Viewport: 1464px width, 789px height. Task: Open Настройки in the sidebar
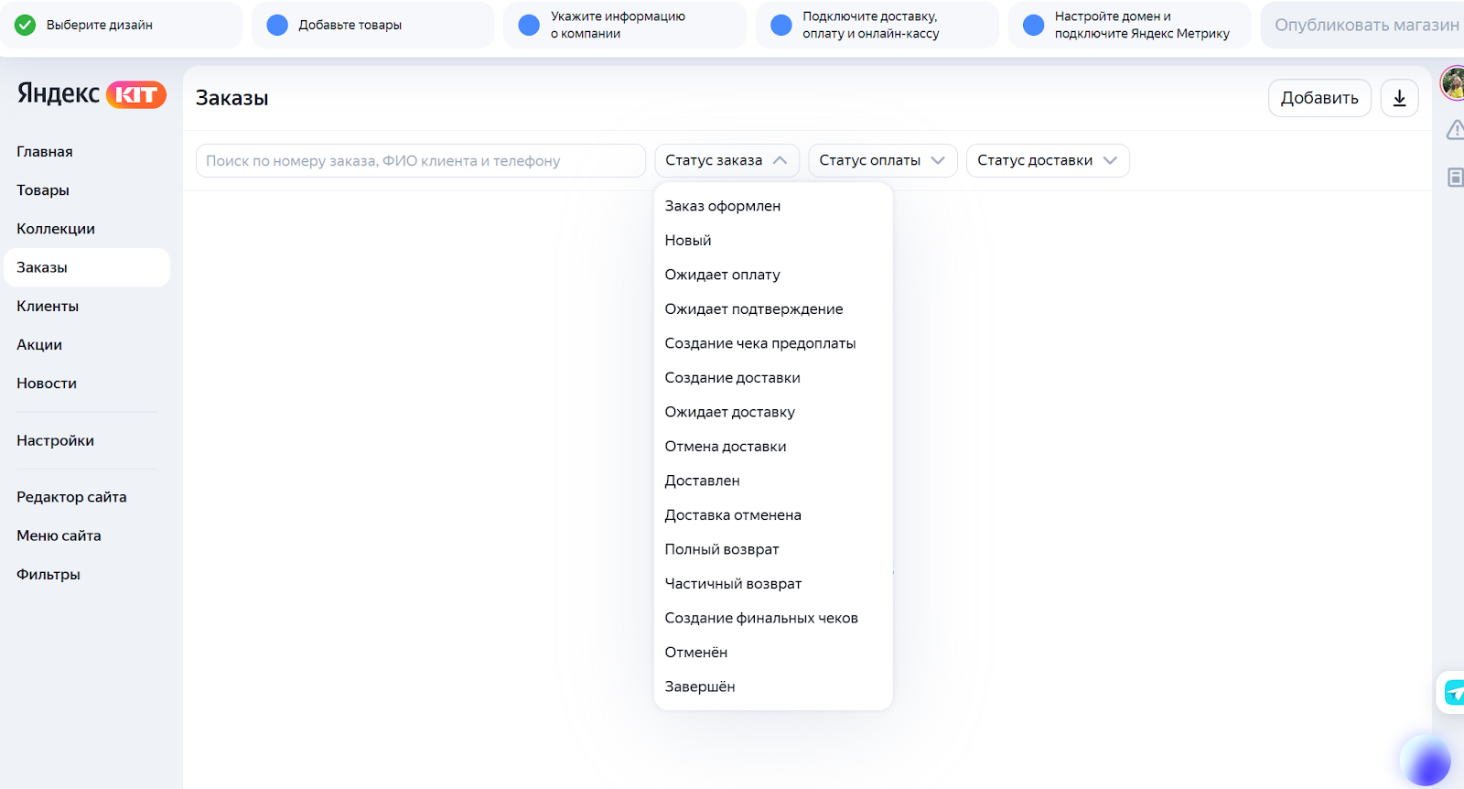click(x=55, y=440)
